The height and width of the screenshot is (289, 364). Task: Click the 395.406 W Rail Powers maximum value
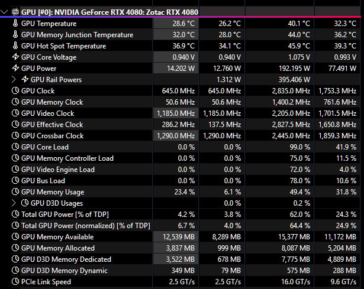tap(294, 80)
